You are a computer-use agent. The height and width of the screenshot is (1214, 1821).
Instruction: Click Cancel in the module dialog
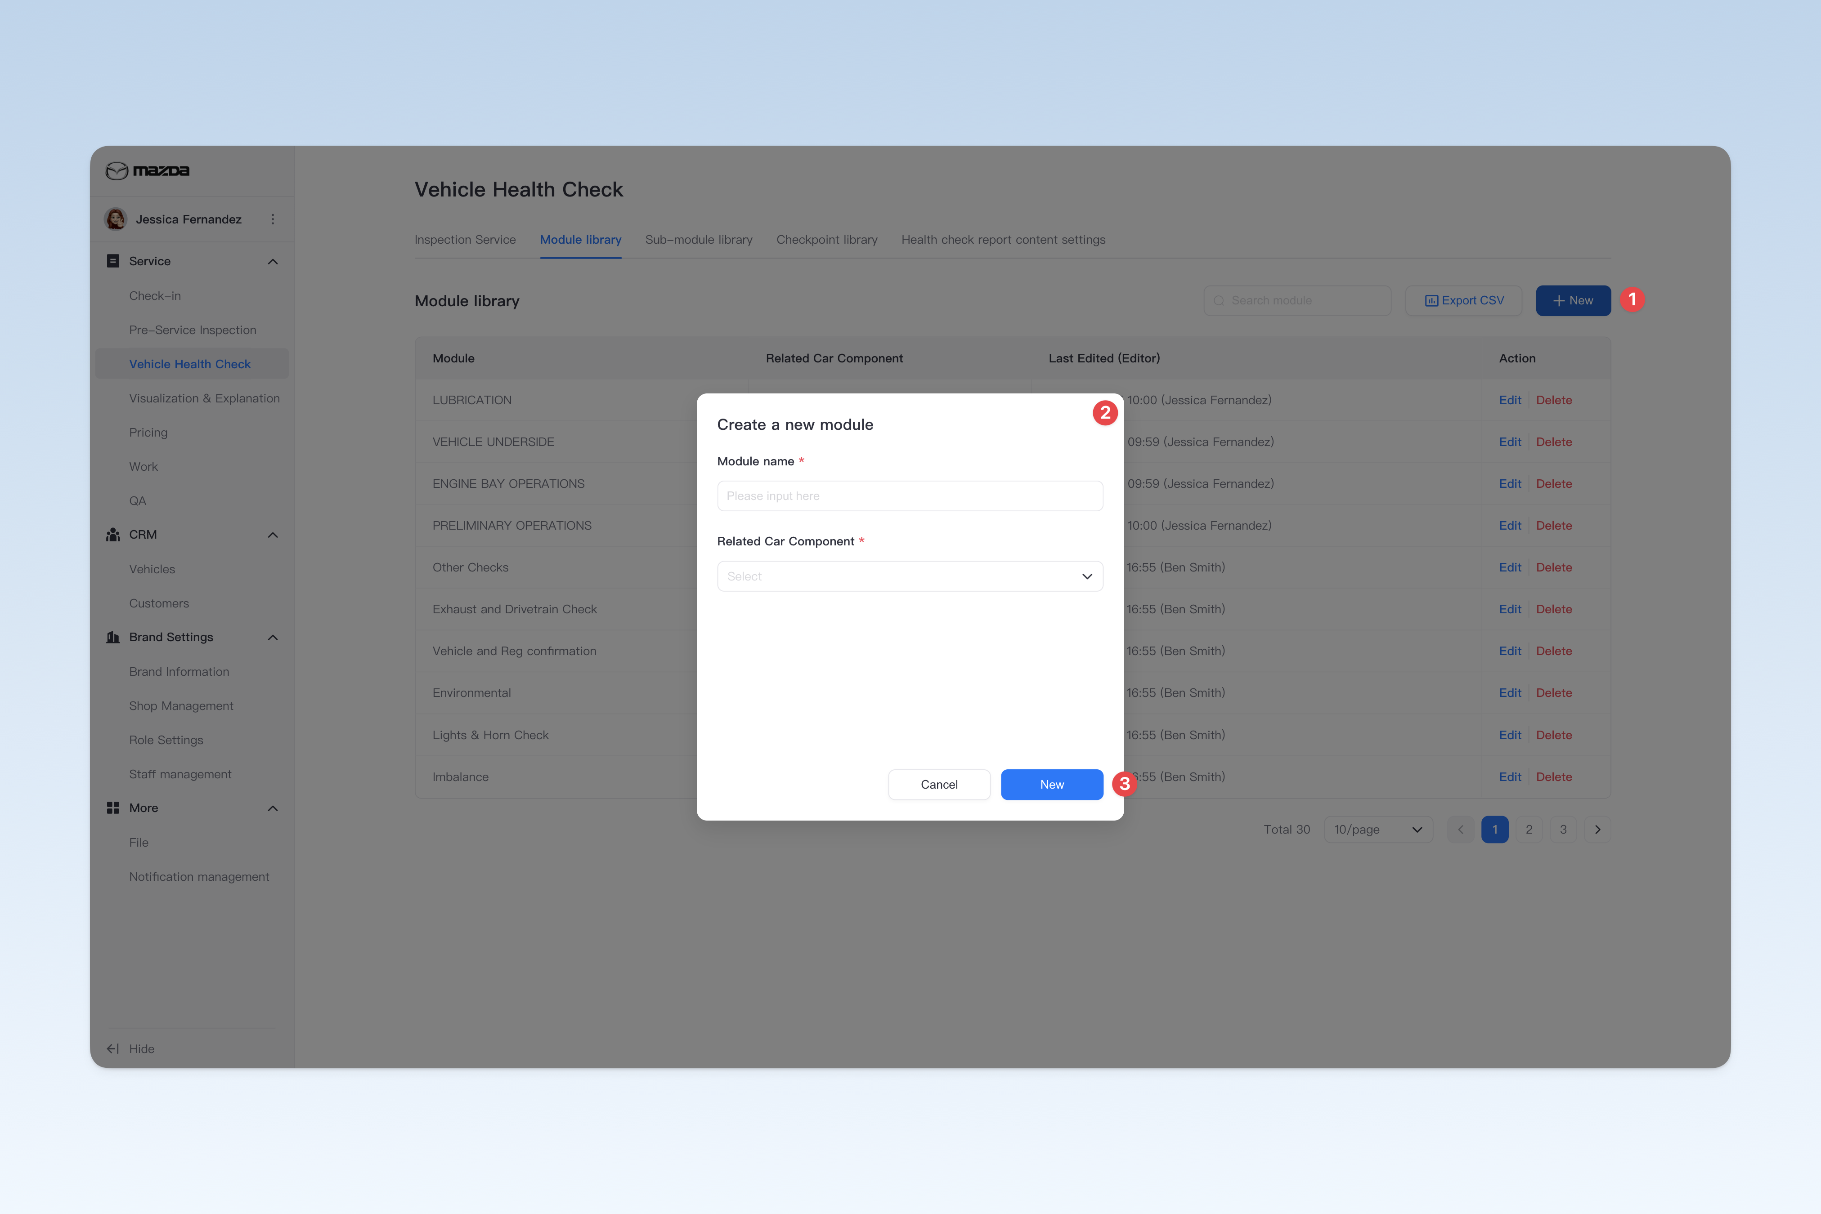(x=939, y=784)
